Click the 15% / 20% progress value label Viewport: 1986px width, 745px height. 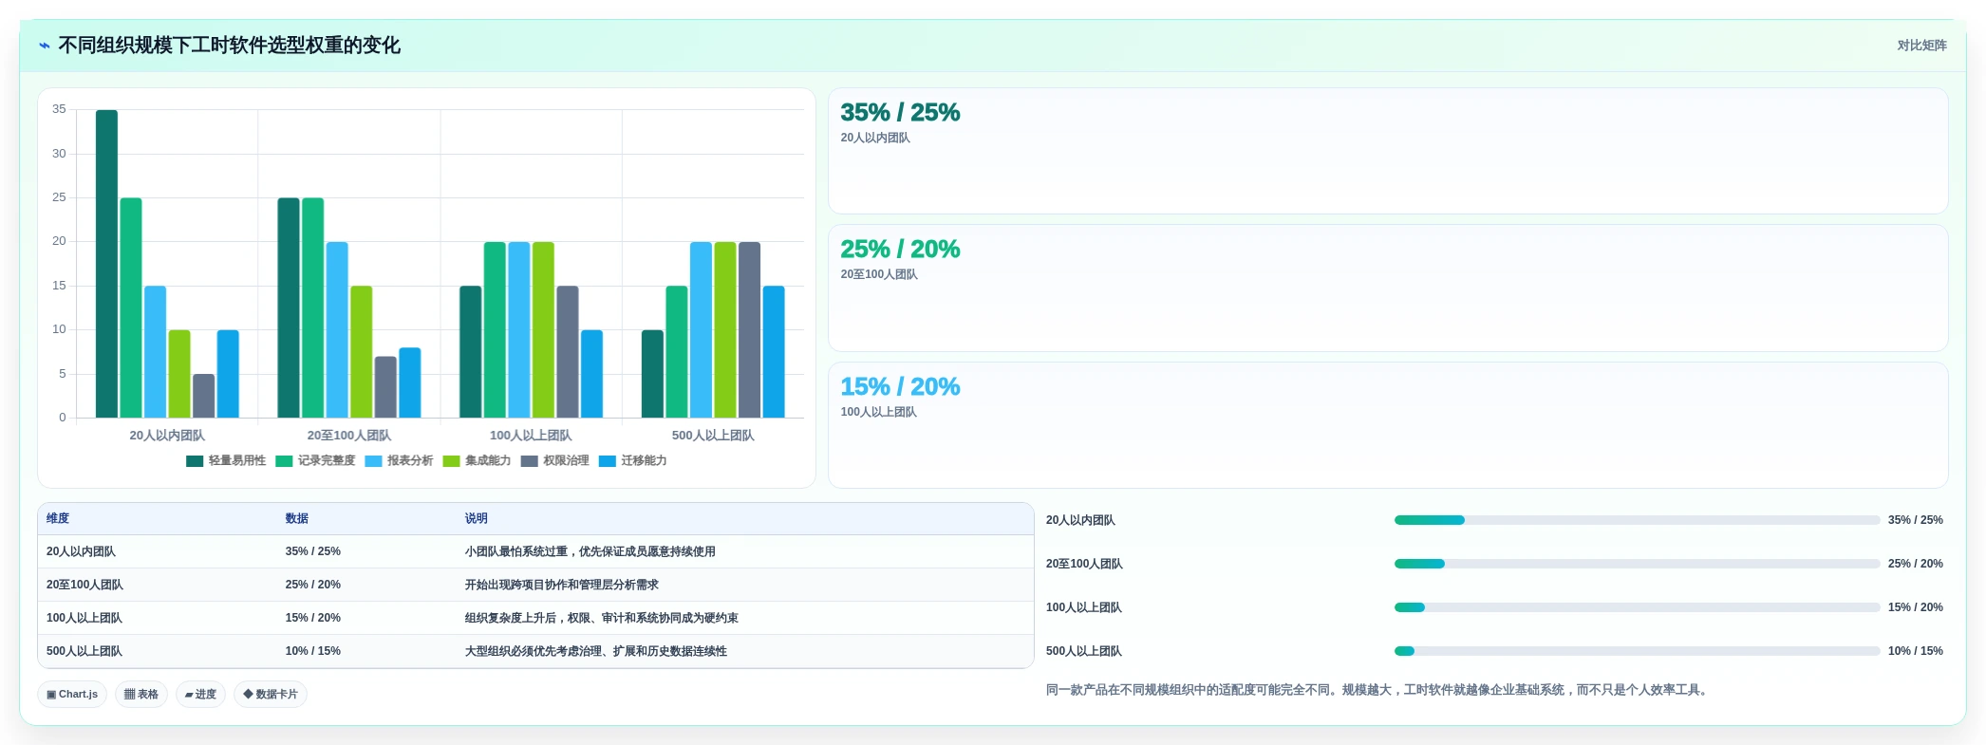(1915, 607)
